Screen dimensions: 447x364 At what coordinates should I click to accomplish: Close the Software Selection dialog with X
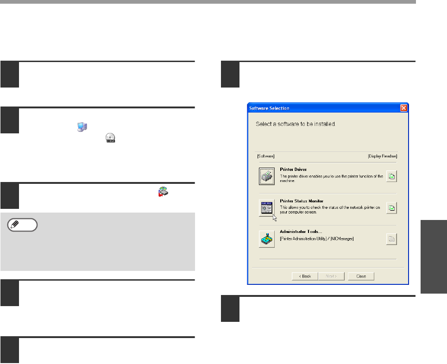click(403, 108)
